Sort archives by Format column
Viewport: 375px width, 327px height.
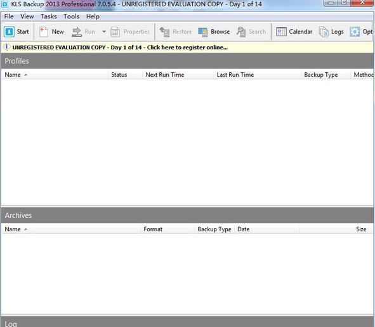[x=167, y=229]
